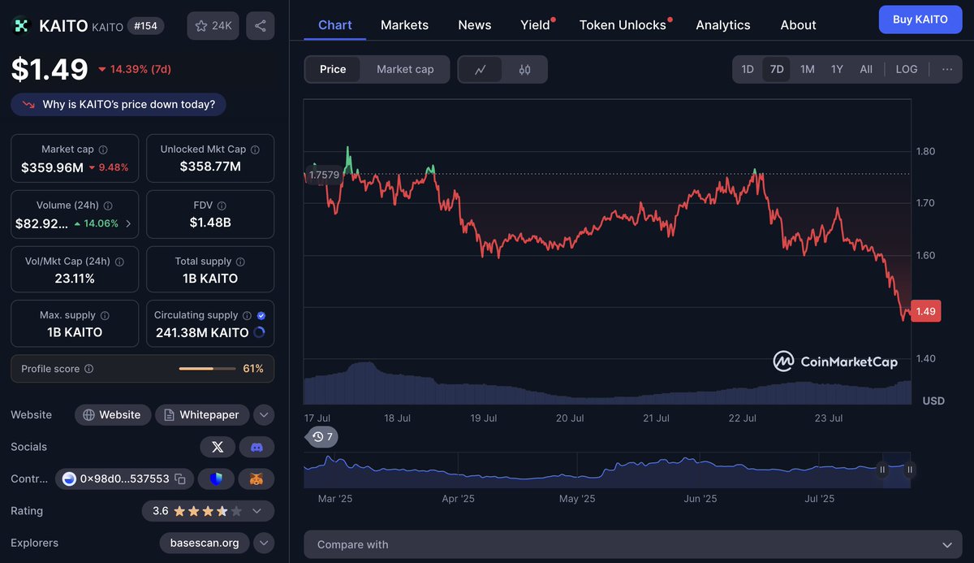Image resolution: width=974 pixels, height=563 pixels.
Task: Open Market cap info tooltip icon
Action: pyautogui.click(x=103, y=149)
